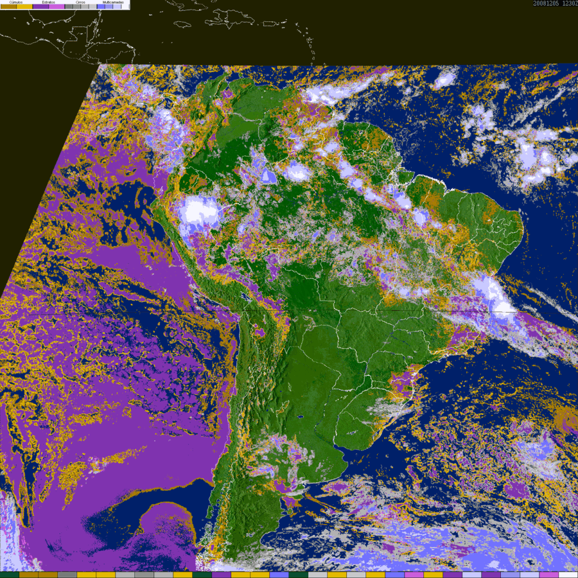Click the 'Cirros' legend label
This screenshot has width=578, height=578.
coord(80,2)
